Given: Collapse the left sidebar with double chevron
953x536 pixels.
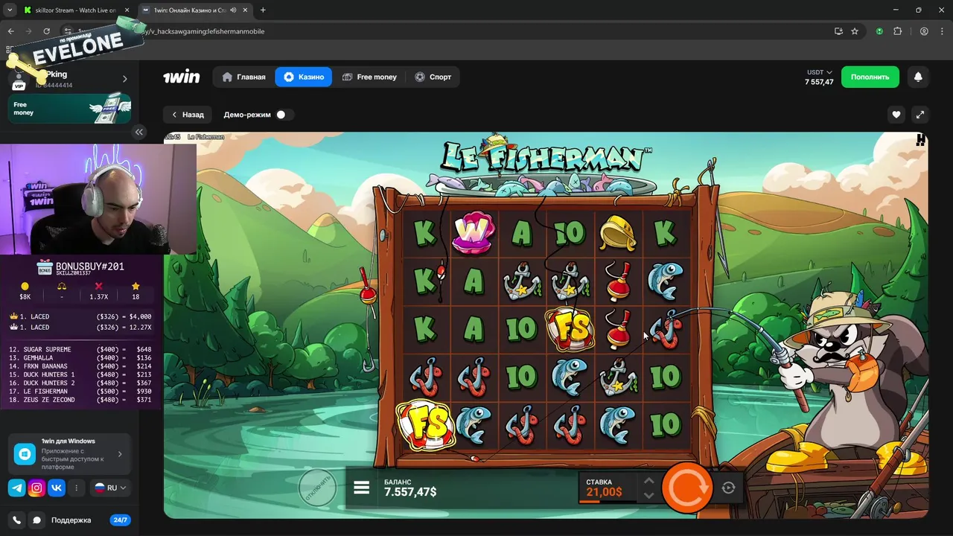Looking at the screenshot, I should point(138,132).
